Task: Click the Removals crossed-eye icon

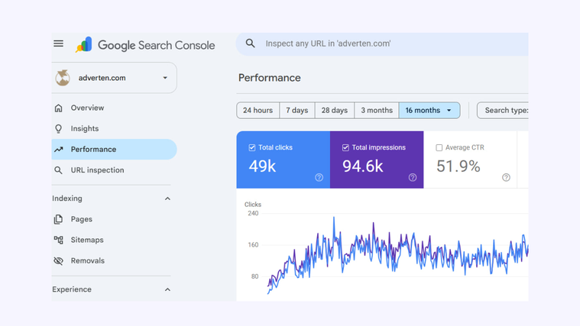Action: pyautogui.click(x=58, y=260)
